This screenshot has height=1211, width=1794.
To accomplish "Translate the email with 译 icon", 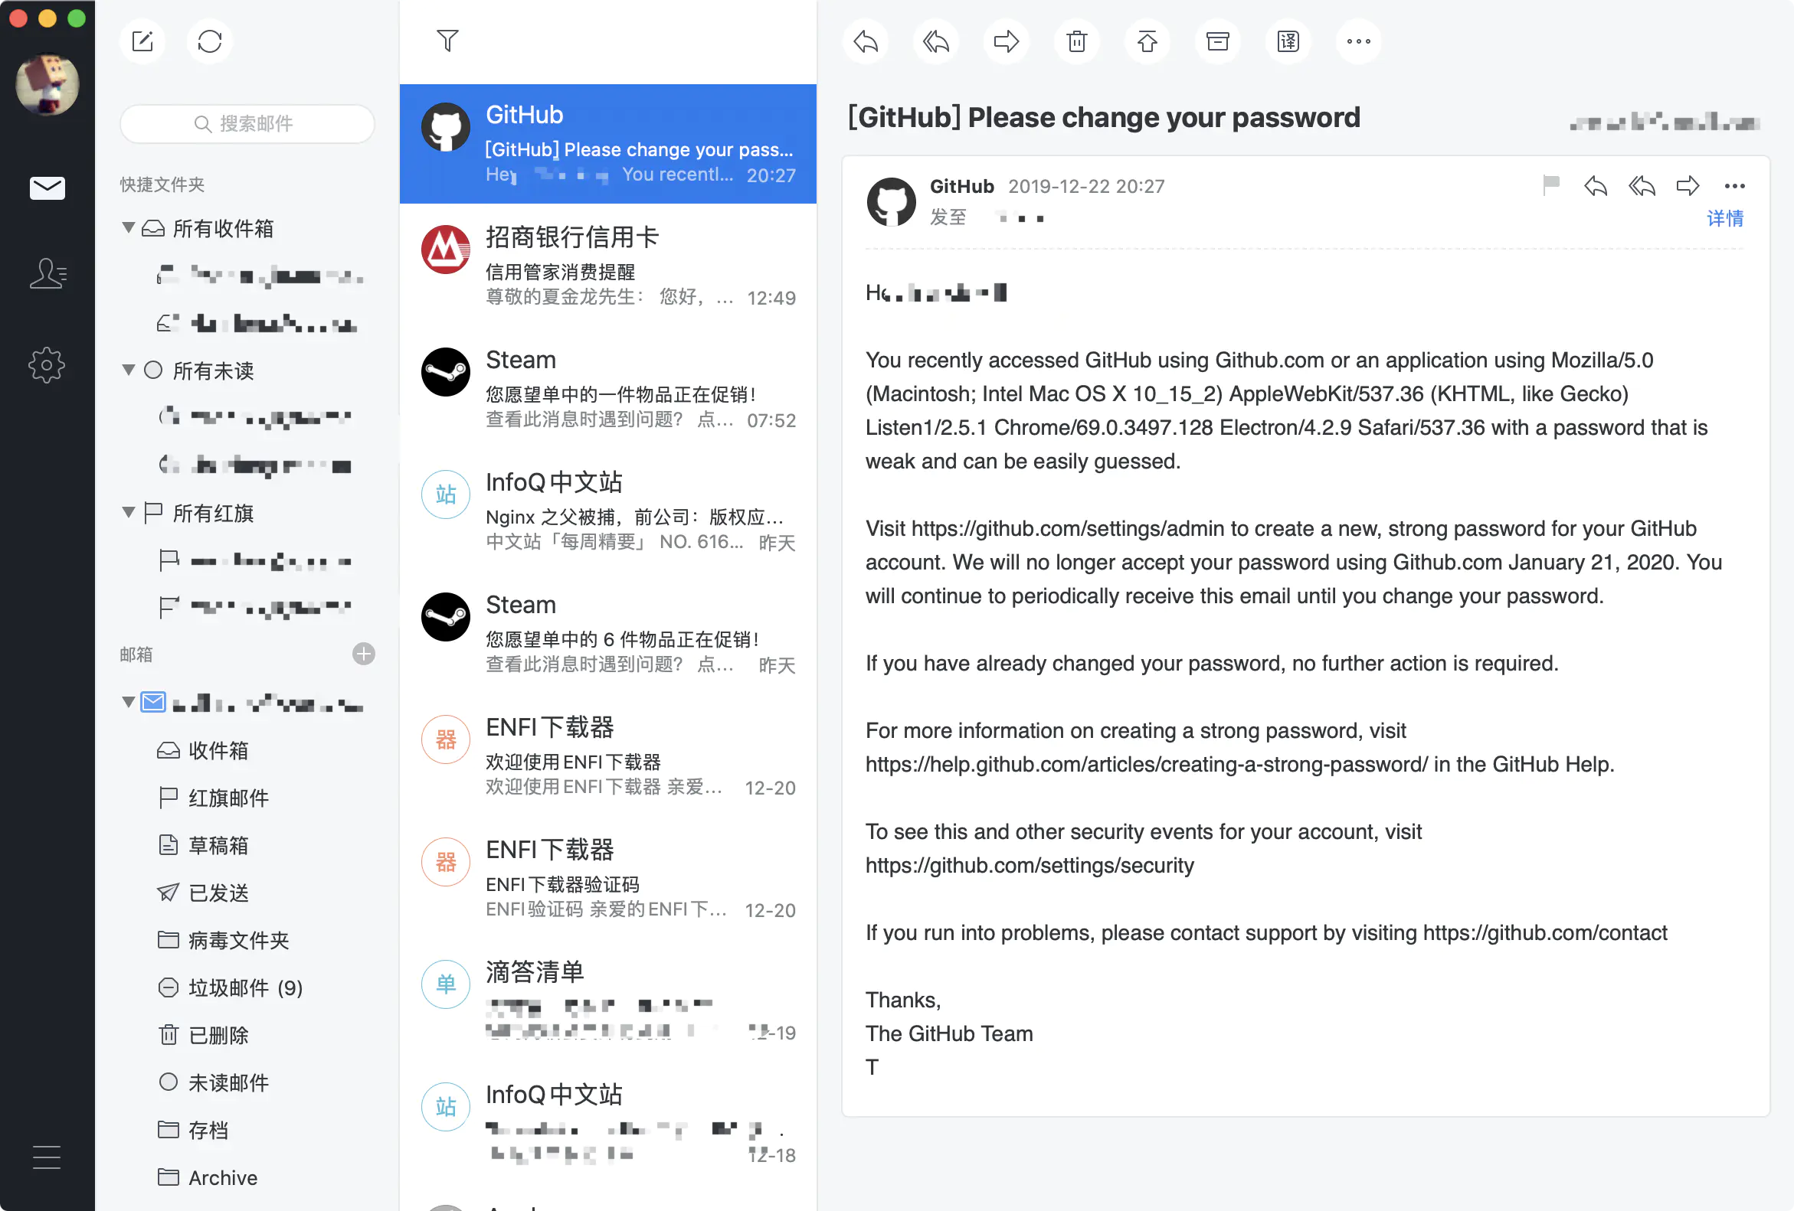I will 1288,41.
